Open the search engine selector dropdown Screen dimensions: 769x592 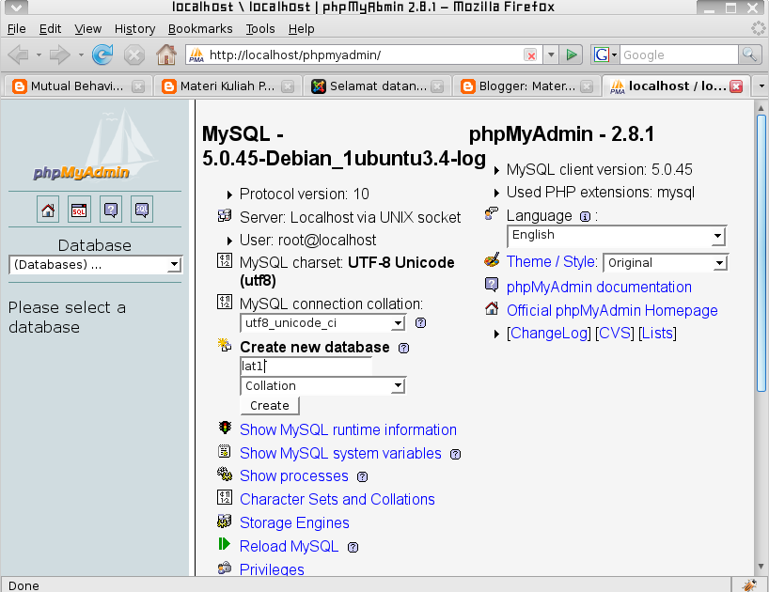(605, 55)
